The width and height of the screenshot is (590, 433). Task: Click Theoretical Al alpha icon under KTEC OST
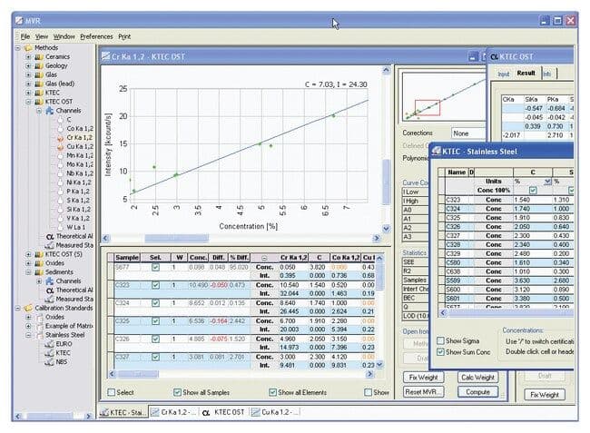coord(50,237)
